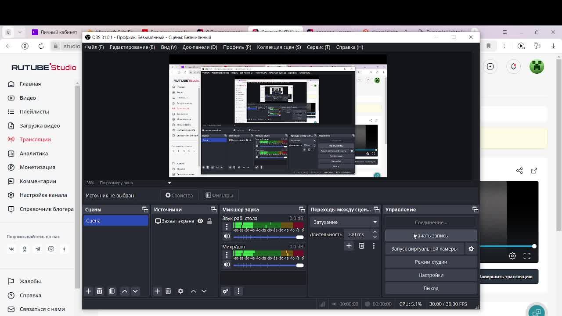Mute Микр/доп audio channel
Image resolution: width=562 pixels, height=316 pixels.
pos(227,265)
